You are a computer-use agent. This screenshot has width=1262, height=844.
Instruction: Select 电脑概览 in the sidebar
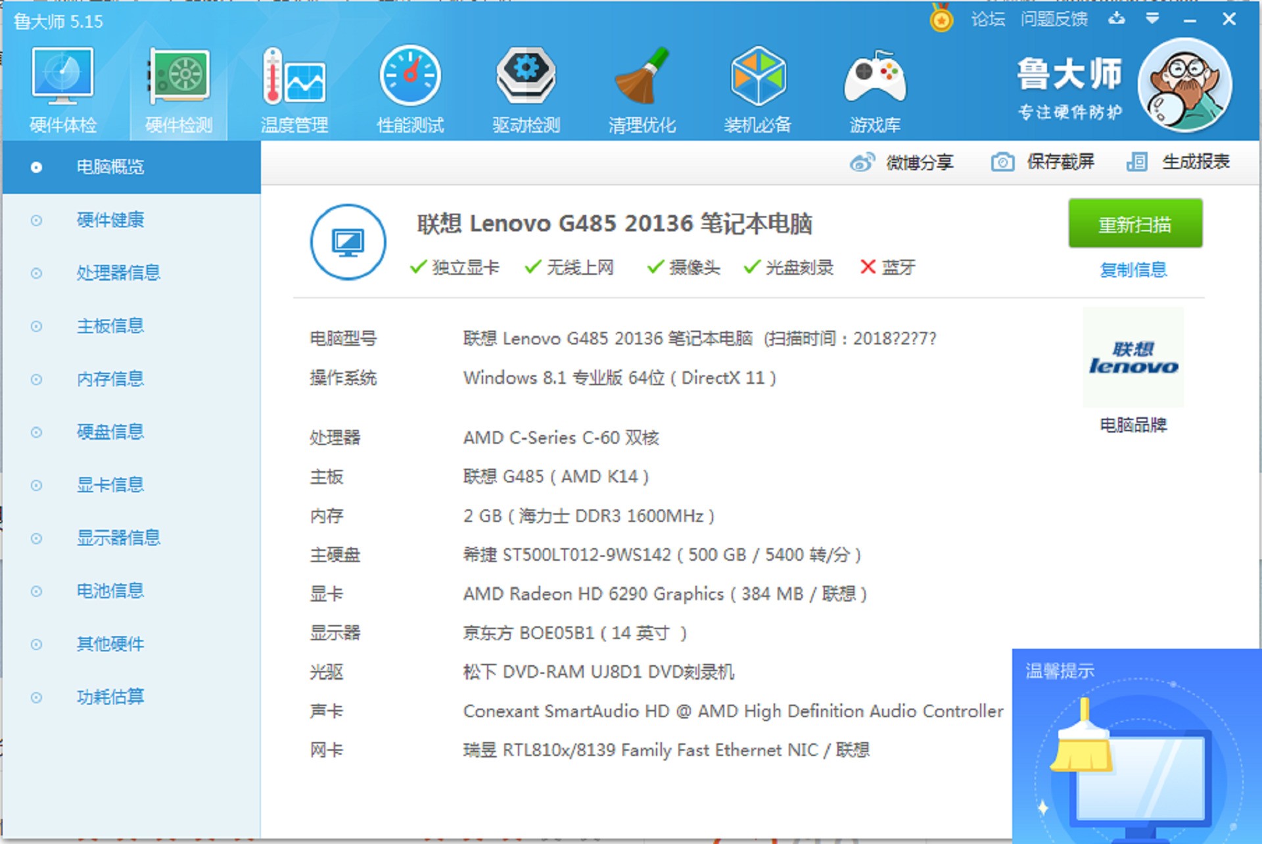click(x=131, y=167)
